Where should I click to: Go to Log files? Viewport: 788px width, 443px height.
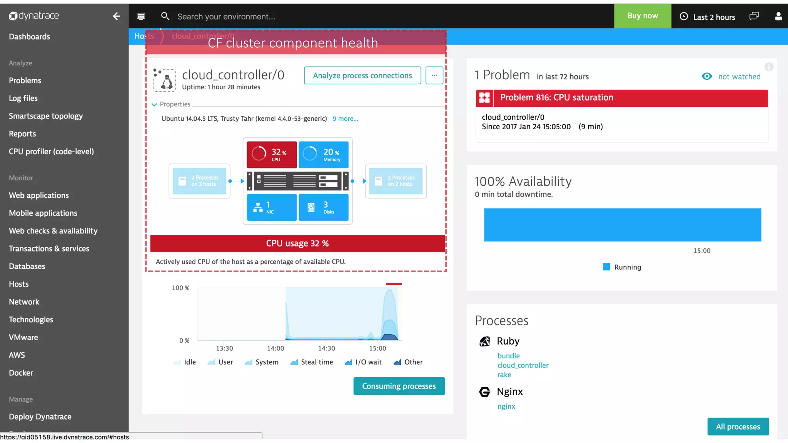(23, 98)
